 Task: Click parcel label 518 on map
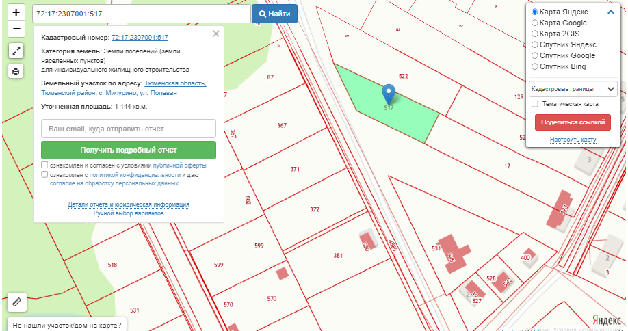[x=113, y=265]
